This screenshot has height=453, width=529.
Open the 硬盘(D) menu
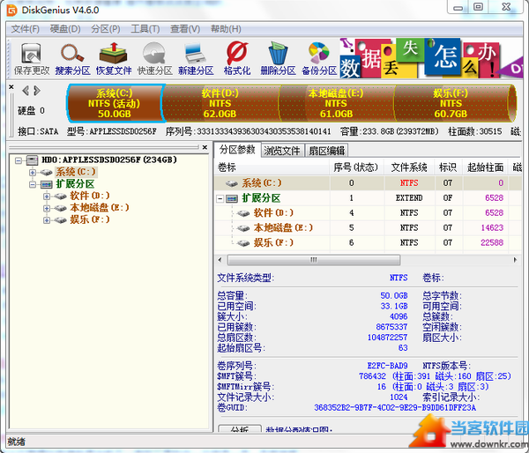65,29
